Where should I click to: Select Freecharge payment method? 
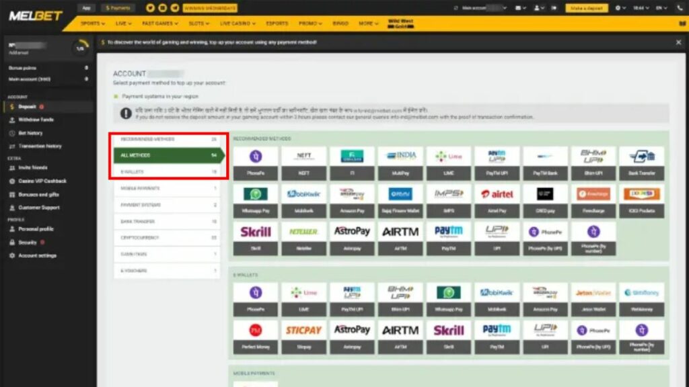(593, 201)
